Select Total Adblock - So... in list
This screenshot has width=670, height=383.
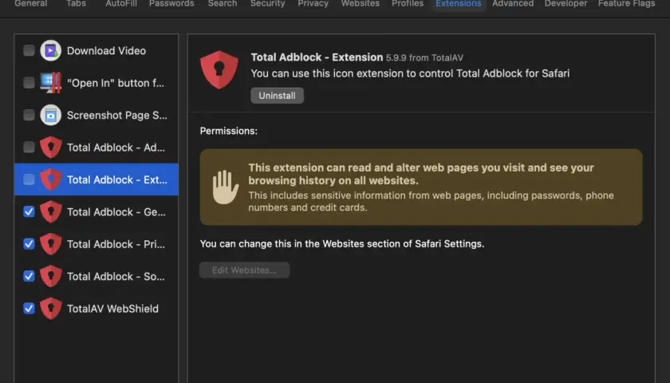(x=97, y=276)
